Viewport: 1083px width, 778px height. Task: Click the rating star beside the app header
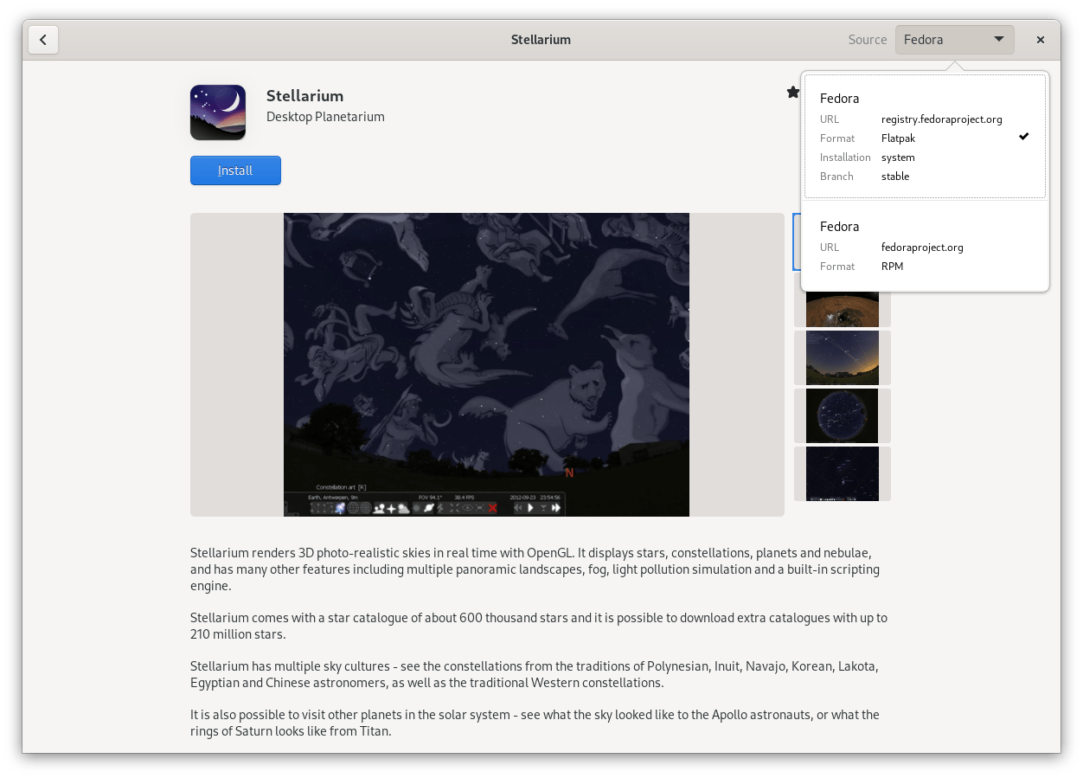tap(793, 92)
